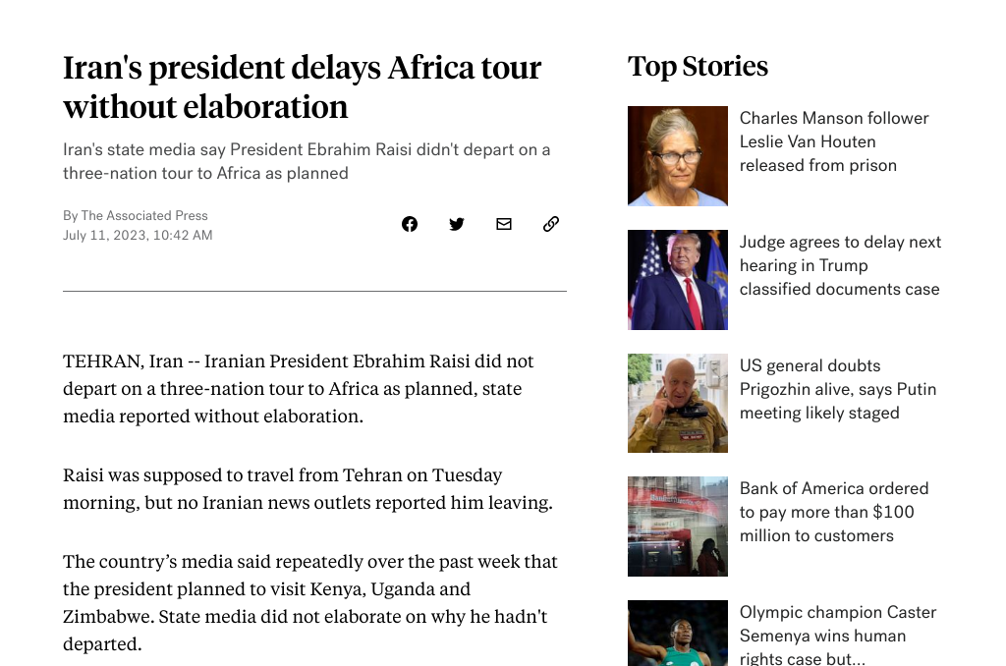Open Trump hearing story thumbnail
The width and height of the screenshot is (1006, 666).
point(678,280)
